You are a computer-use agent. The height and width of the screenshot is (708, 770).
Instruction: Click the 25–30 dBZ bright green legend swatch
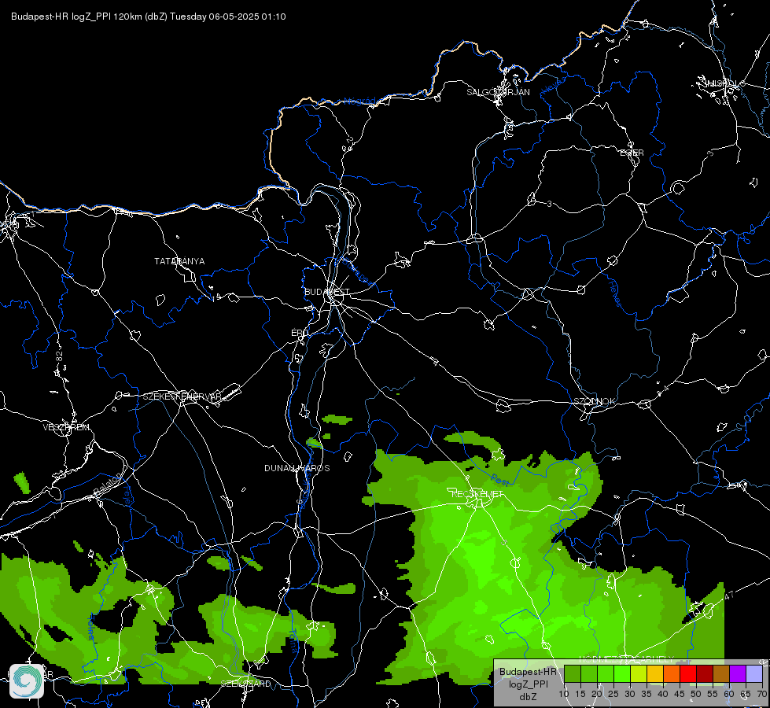621,673
